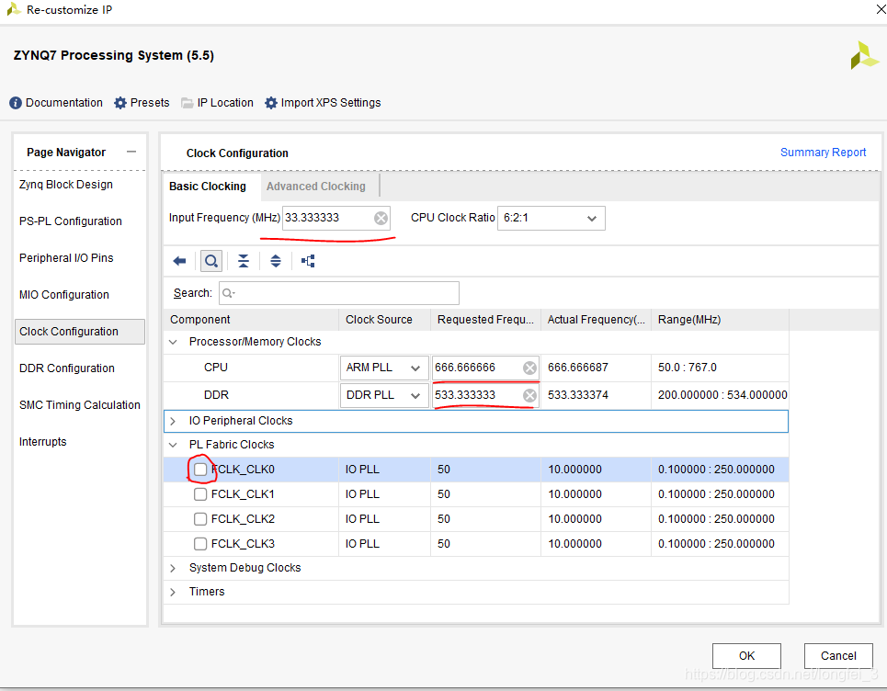
Task: Click the Presets label
Action: (150, 103)
